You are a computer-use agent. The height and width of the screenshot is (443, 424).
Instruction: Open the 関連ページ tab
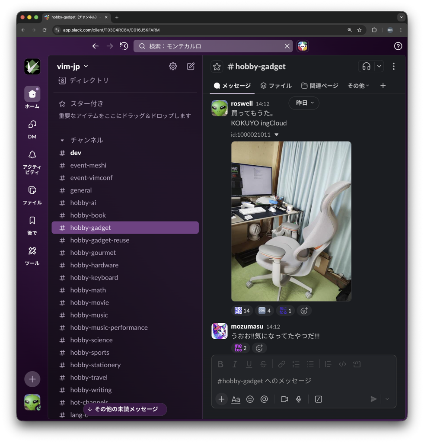click(x=320, y=86)
